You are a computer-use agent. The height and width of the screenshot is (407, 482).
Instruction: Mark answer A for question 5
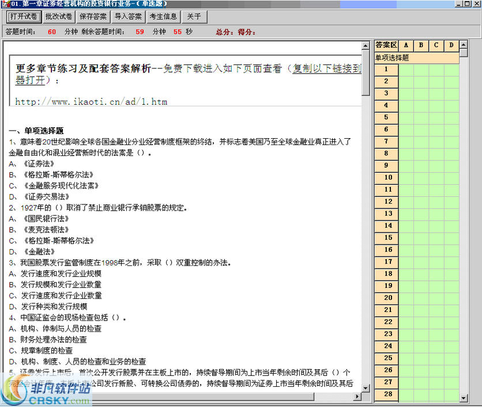coord(406,117)
